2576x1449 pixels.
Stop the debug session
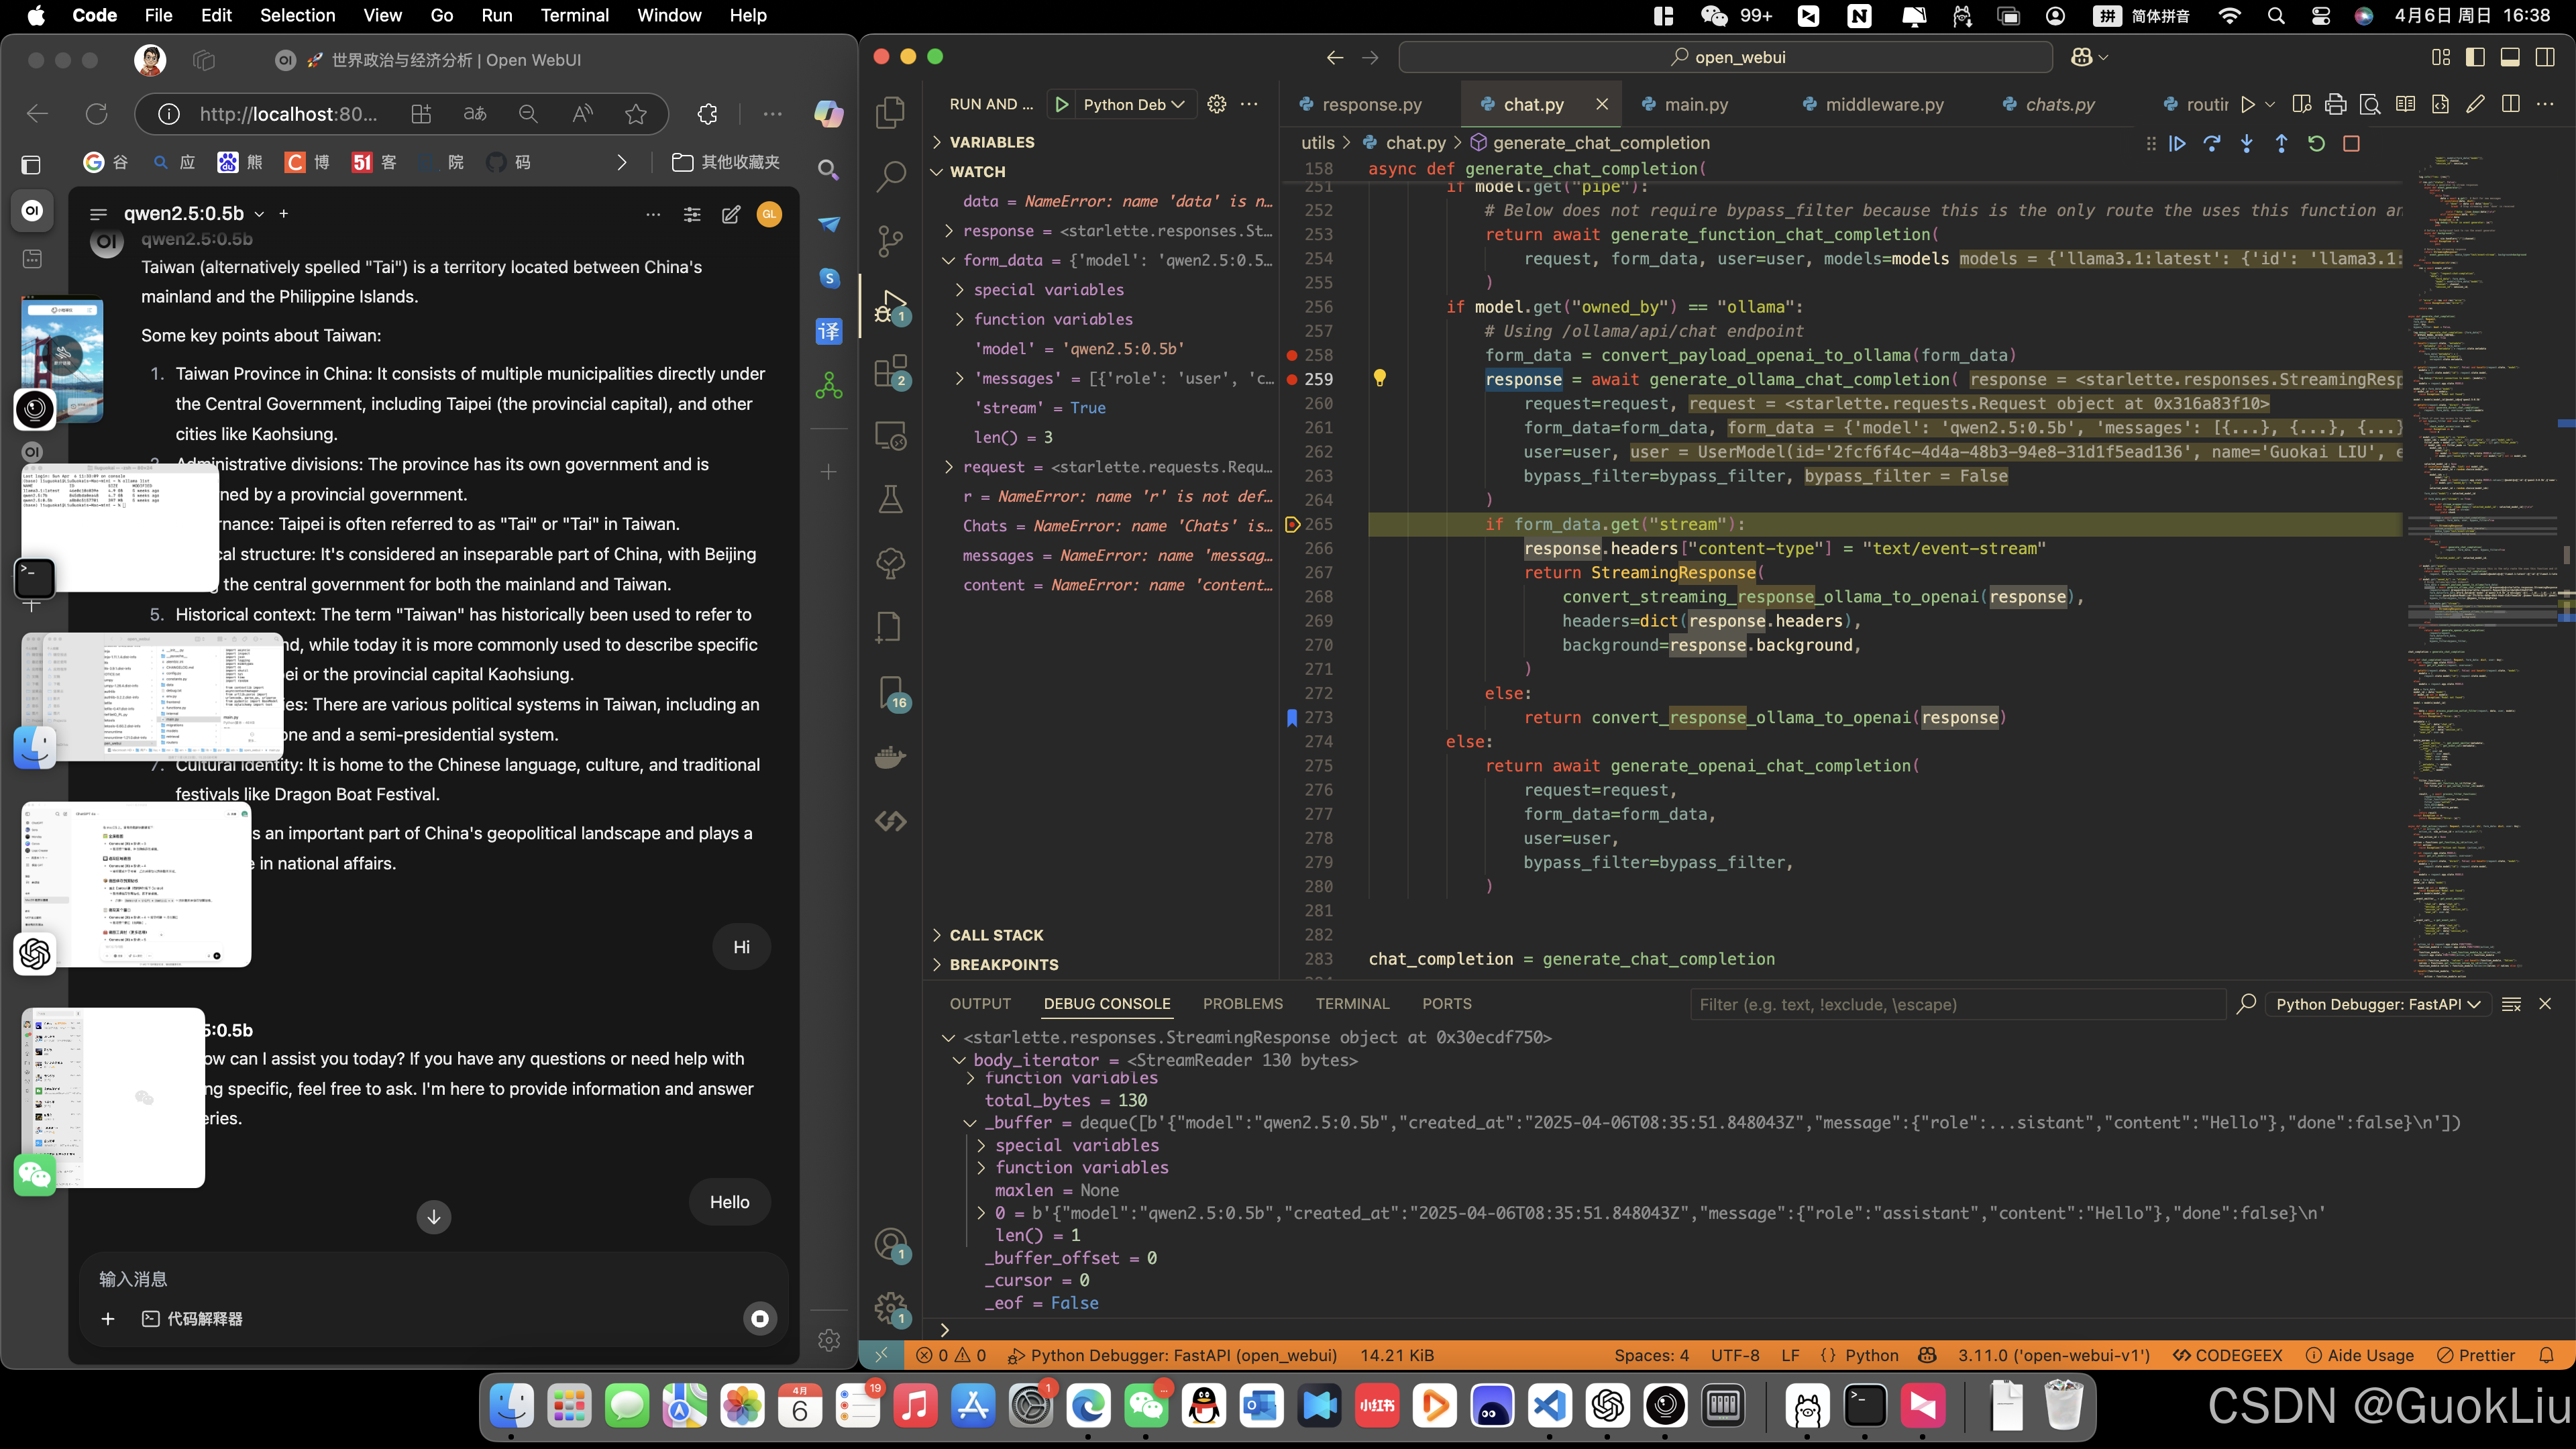click(2351, 144)
